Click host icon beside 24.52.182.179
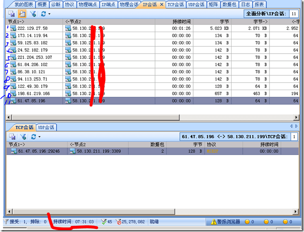304x232 pixels. [13, 50]
